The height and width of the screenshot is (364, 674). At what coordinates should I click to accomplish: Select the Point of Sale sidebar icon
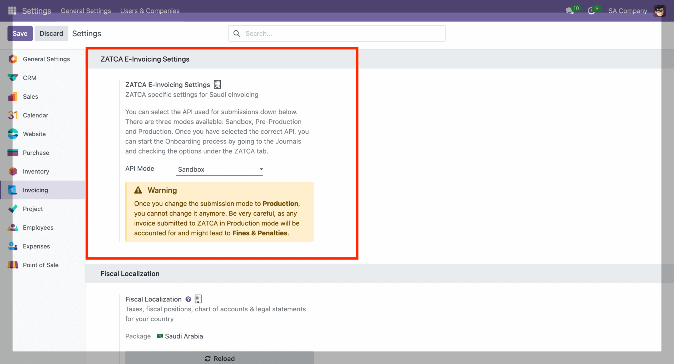[13, 265]
